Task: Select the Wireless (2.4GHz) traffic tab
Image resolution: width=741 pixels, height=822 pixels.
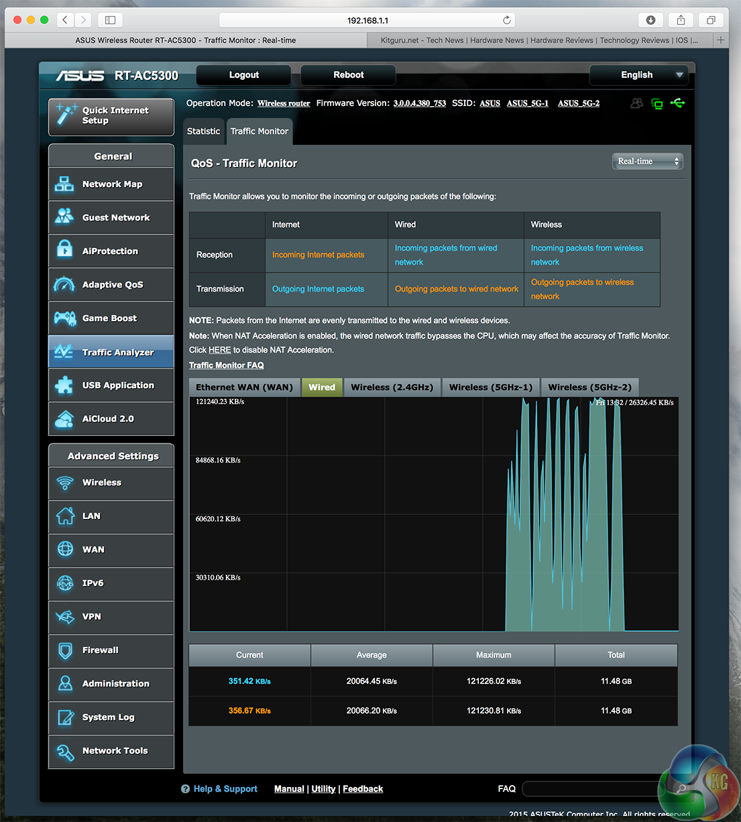Action: [392, 388]
